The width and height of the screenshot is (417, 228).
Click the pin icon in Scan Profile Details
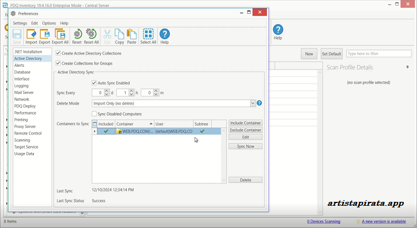(x=408, y=67)
